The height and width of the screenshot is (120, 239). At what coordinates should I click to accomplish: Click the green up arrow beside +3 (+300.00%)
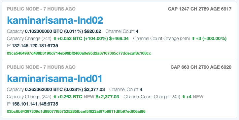[x=193, y=38]
